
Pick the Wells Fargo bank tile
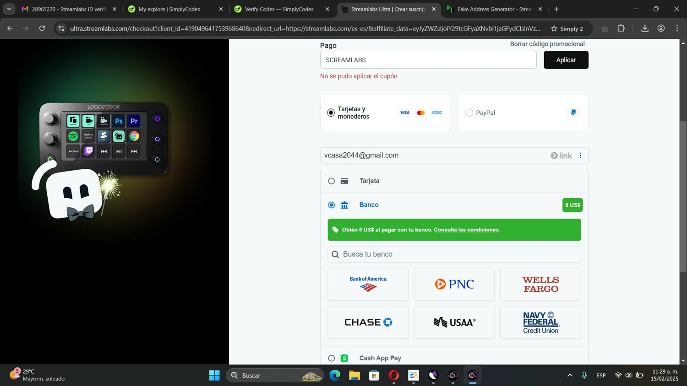[x=540, y=284]
